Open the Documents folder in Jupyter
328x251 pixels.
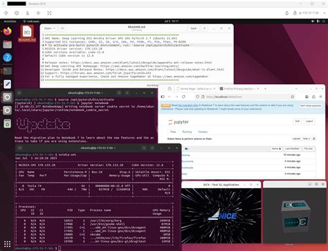(x=188, y=161)
